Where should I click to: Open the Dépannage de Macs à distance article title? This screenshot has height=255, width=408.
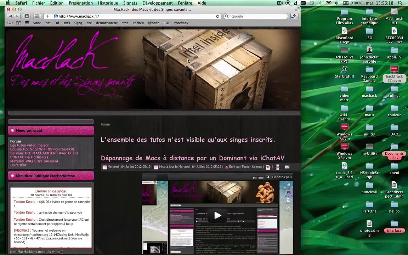[x=193, y=158]
